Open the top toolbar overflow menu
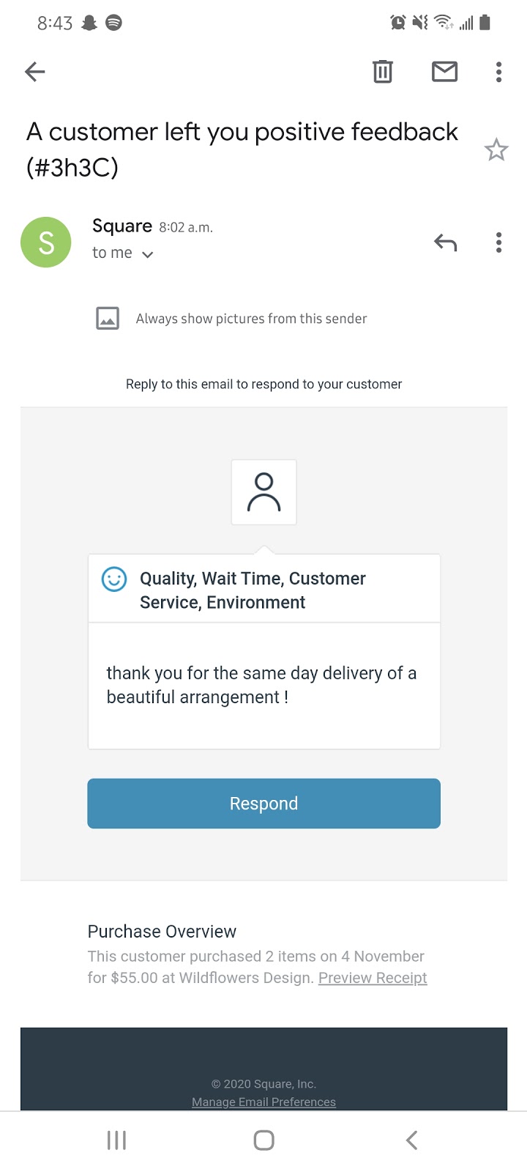Screen dimensions: 527x1172 pos(498,72)
